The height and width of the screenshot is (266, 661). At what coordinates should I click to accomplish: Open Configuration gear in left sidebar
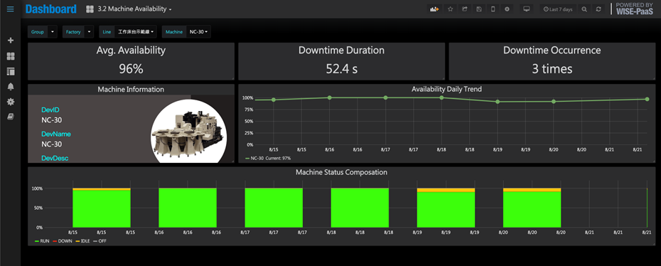pos(11,102)
